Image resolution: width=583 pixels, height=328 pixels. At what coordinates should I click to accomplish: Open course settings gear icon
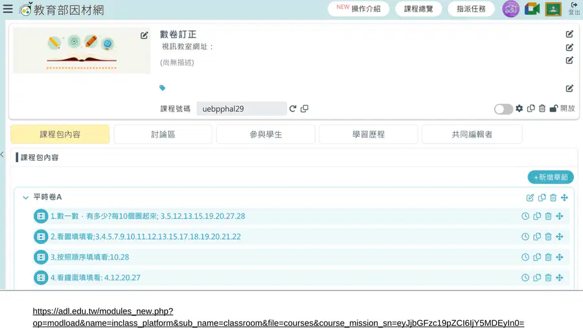[x=519, y=108]
